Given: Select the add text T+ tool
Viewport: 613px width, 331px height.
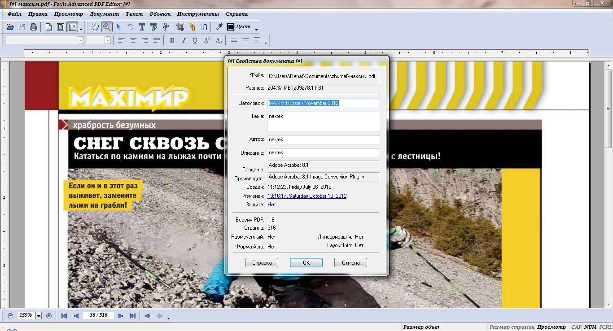Looking at the screenshot, I should tap(153, 27).
